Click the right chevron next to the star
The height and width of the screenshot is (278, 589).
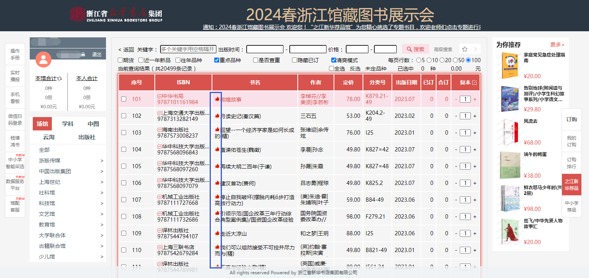475,49
